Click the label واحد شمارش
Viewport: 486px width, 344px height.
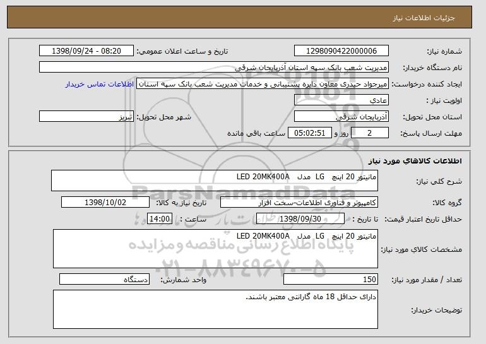point(183,280)
